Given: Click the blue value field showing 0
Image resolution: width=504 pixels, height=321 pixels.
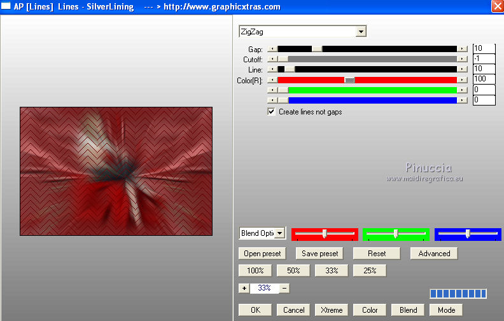Looking at the screenshot, I should pos(484,100).
